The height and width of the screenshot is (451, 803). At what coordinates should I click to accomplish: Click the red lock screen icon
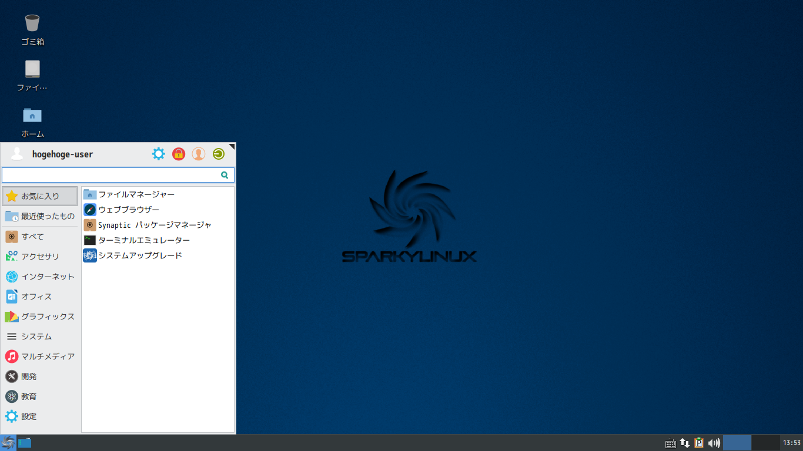[x=179, y=154]
